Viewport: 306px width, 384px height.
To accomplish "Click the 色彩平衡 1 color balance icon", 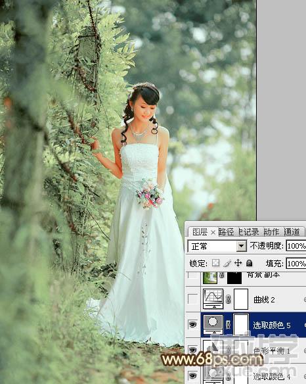I will point(213,350).
